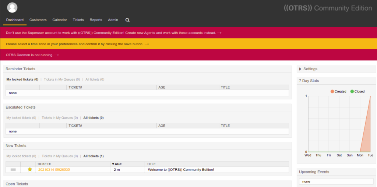
Task: Toggle the Closed series in 7 Day Stats legend
Action: point(357,91)
